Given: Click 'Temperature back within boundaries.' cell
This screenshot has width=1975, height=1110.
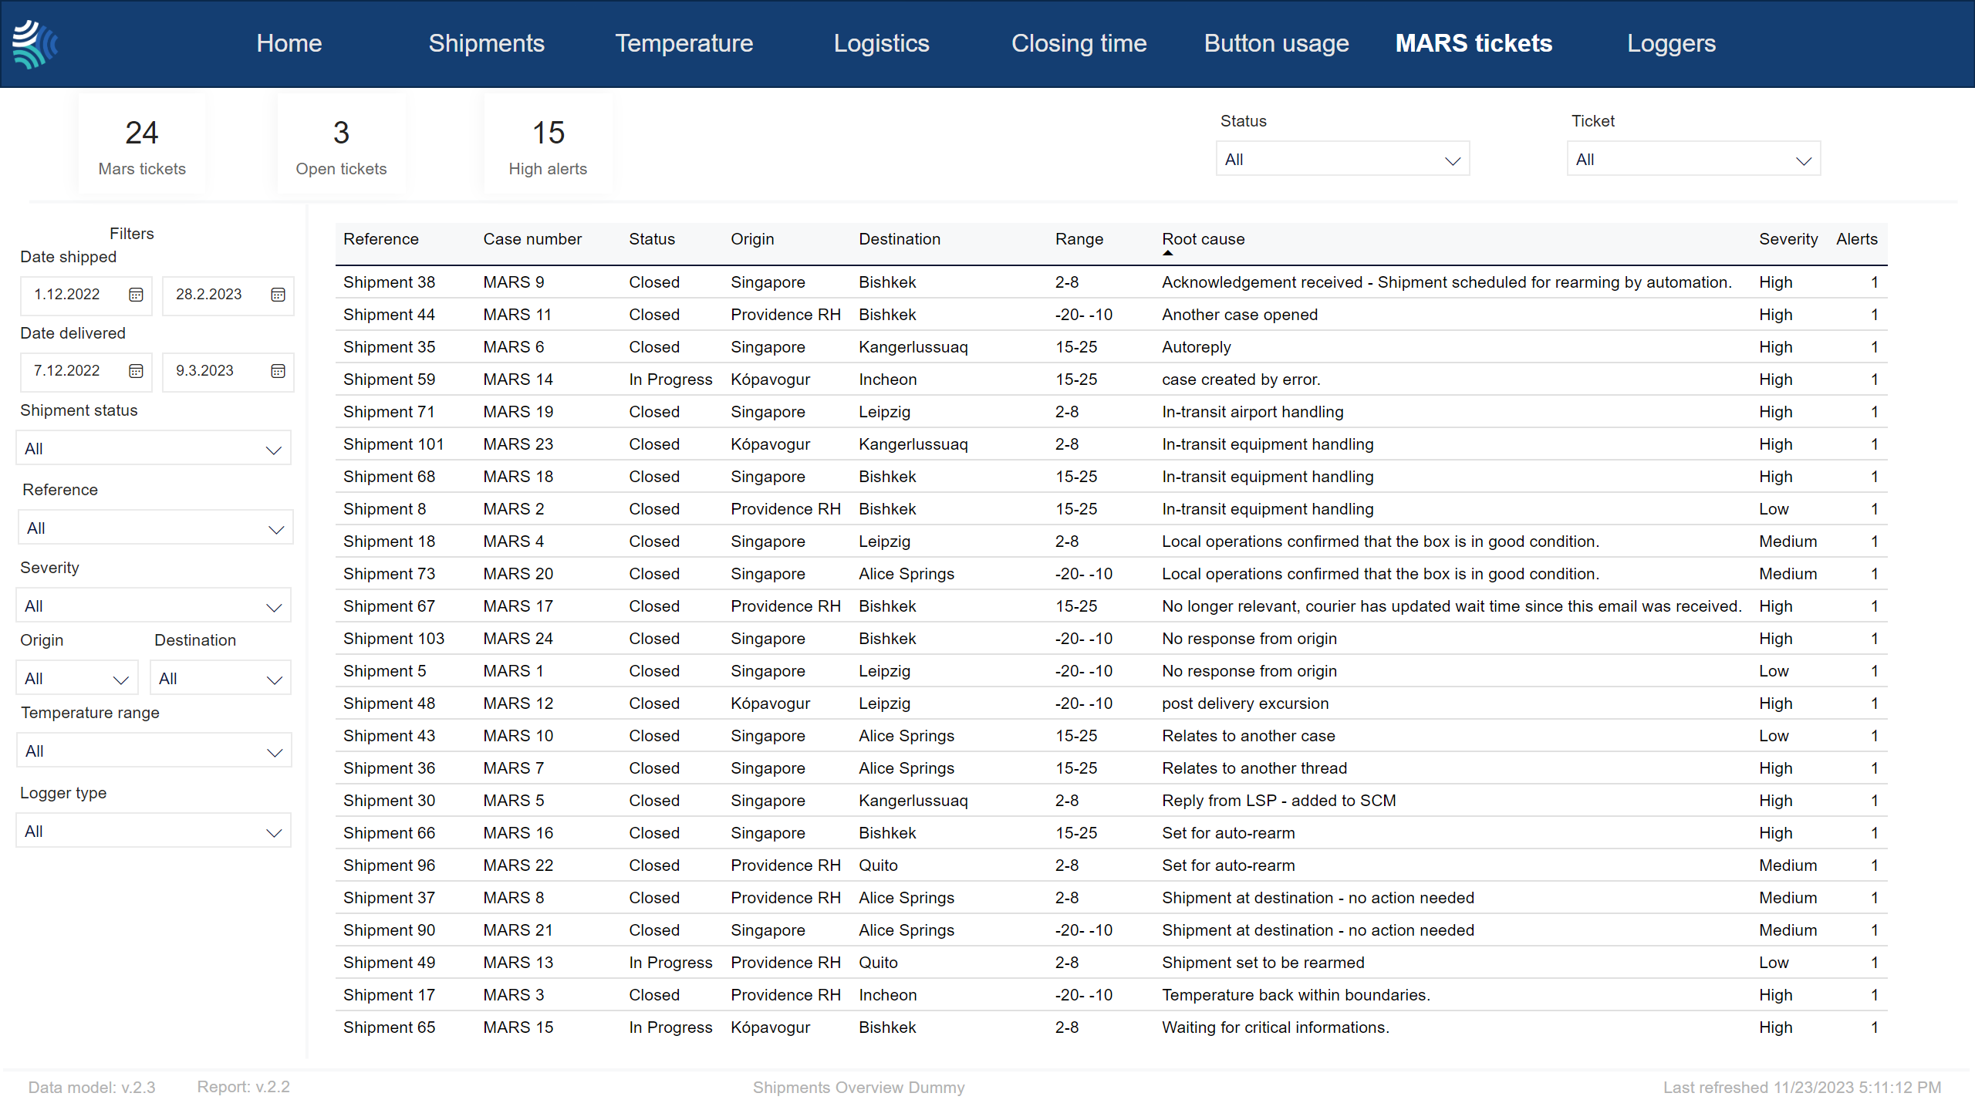Looking at the screenshot, I should tap(1296, 995).
